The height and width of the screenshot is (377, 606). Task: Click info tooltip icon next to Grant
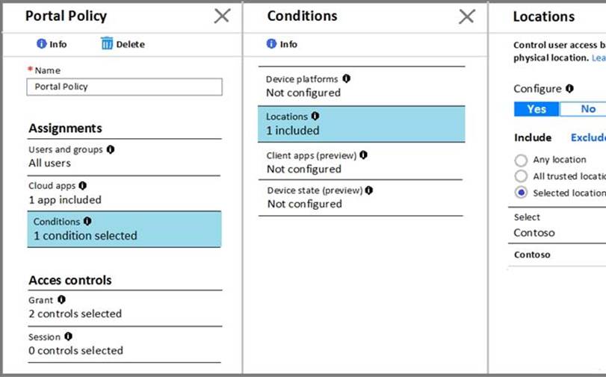click(61, 299)
